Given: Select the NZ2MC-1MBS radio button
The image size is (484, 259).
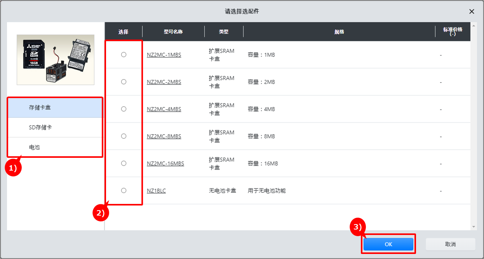Looking at the screenshot, I should [x=124, y=55].
